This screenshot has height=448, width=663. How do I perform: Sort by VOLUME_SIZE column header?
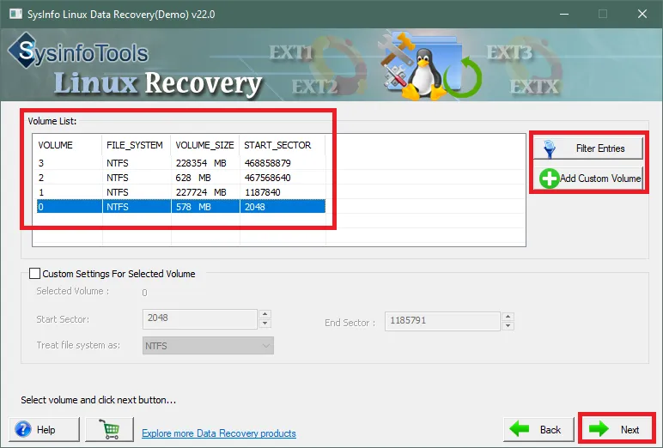pos(205,145)
